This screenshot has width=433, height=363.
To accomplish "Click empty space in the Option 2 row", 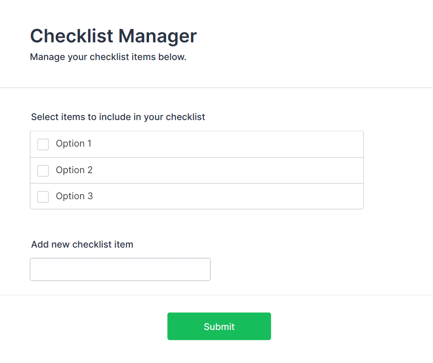I will pos(233,171).
